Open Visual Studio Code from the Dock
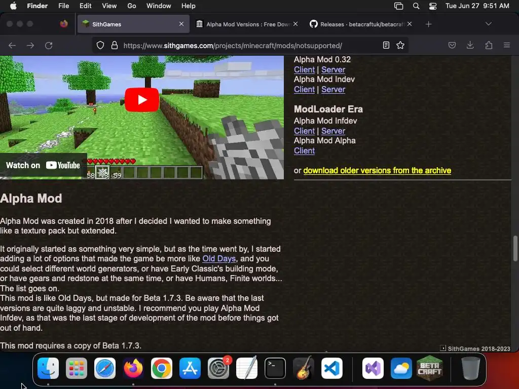519x389 pixels. point(331,368)
